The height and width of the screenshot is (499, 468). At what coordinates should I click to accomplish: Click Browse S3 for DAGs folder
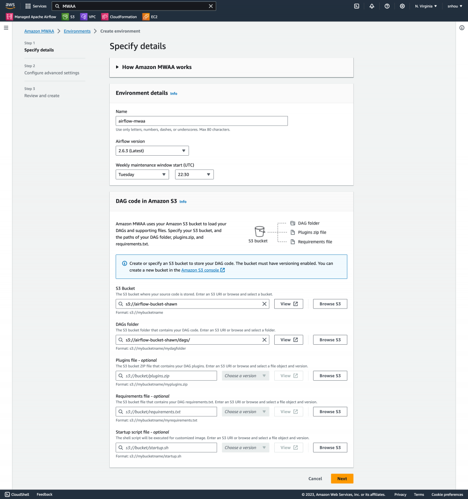tap(330, 340)
